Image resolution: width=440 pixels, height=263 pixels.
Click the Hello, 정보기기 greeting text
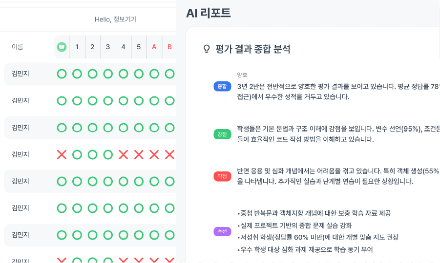(116, 19)
